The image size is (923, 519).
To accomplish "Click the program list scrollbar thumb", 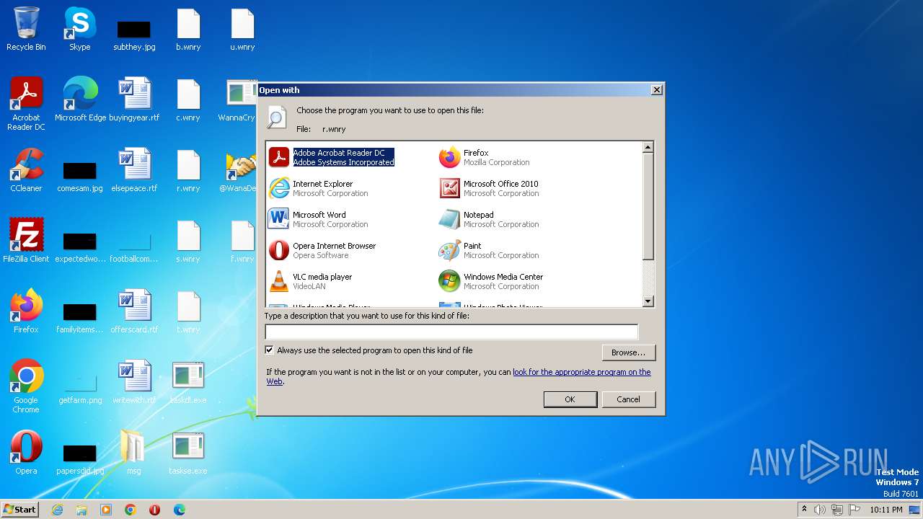I will point(648,206).
